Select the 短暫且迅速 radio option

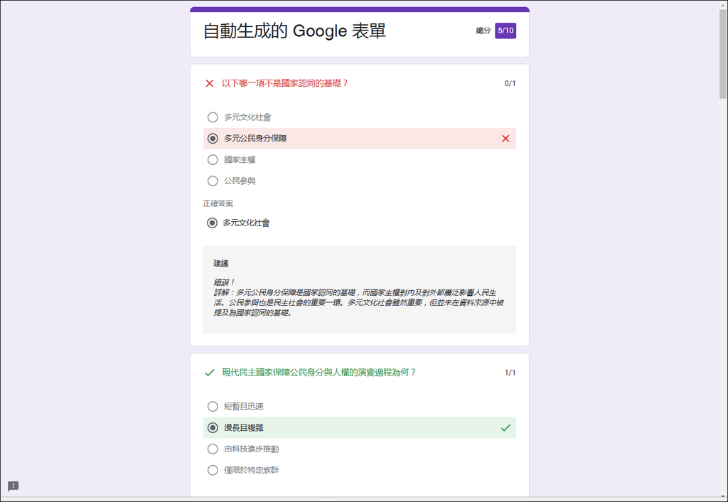click(x=213, y=406)
